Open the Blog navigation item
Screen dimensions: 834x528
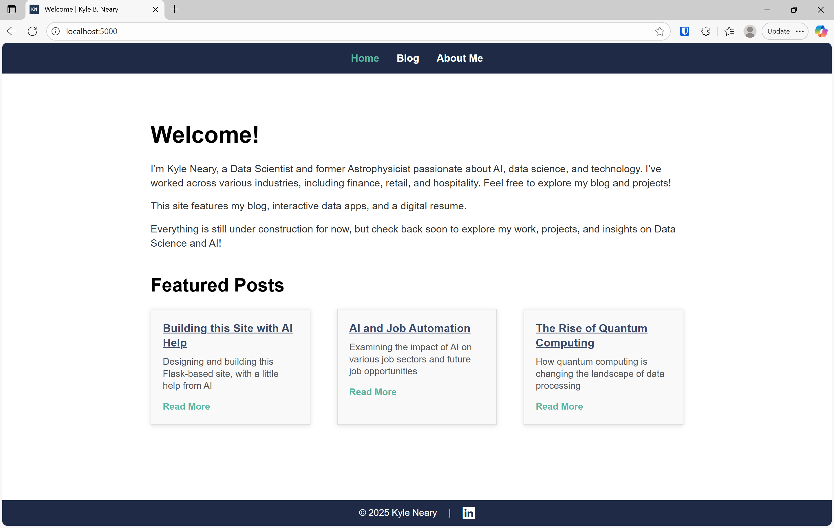(408, 58)
